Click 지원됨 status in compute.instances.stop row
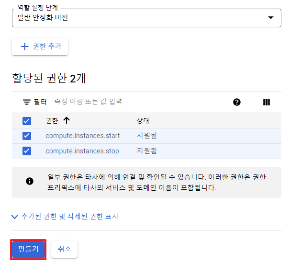Image resolution: width=290 pixels, height=266 pixels. [x=147, y=151]
